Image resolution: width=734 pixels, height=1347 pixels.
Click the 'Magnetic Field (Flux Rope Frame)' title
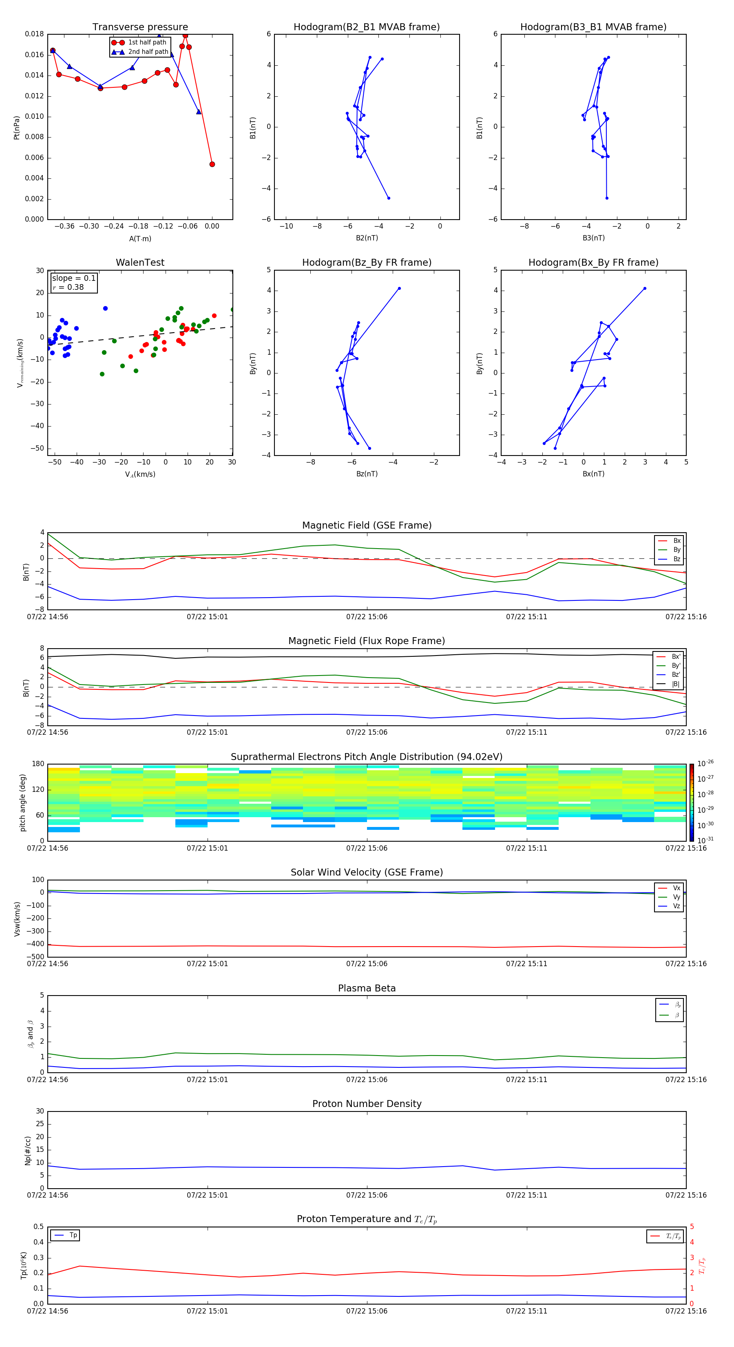pyautogui.click(x=367, y=641)
